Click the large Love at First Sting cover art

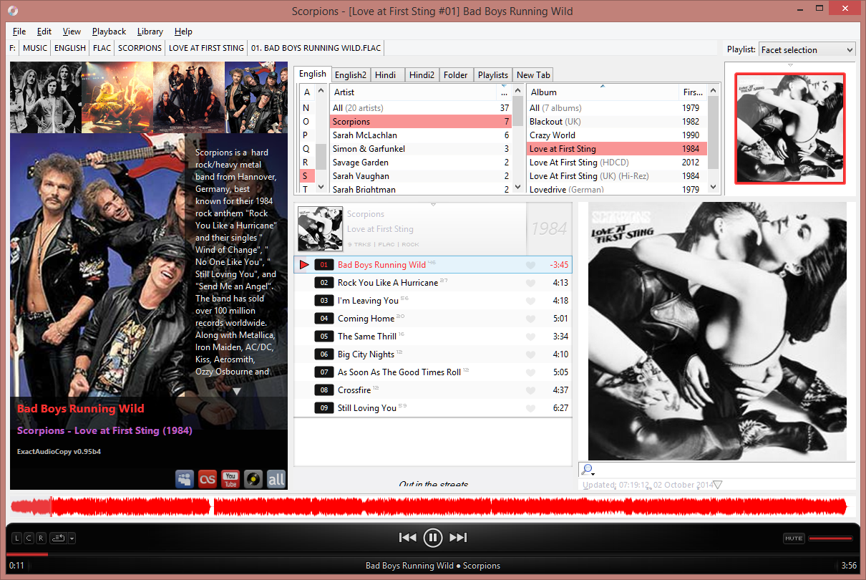click(717, 331)
